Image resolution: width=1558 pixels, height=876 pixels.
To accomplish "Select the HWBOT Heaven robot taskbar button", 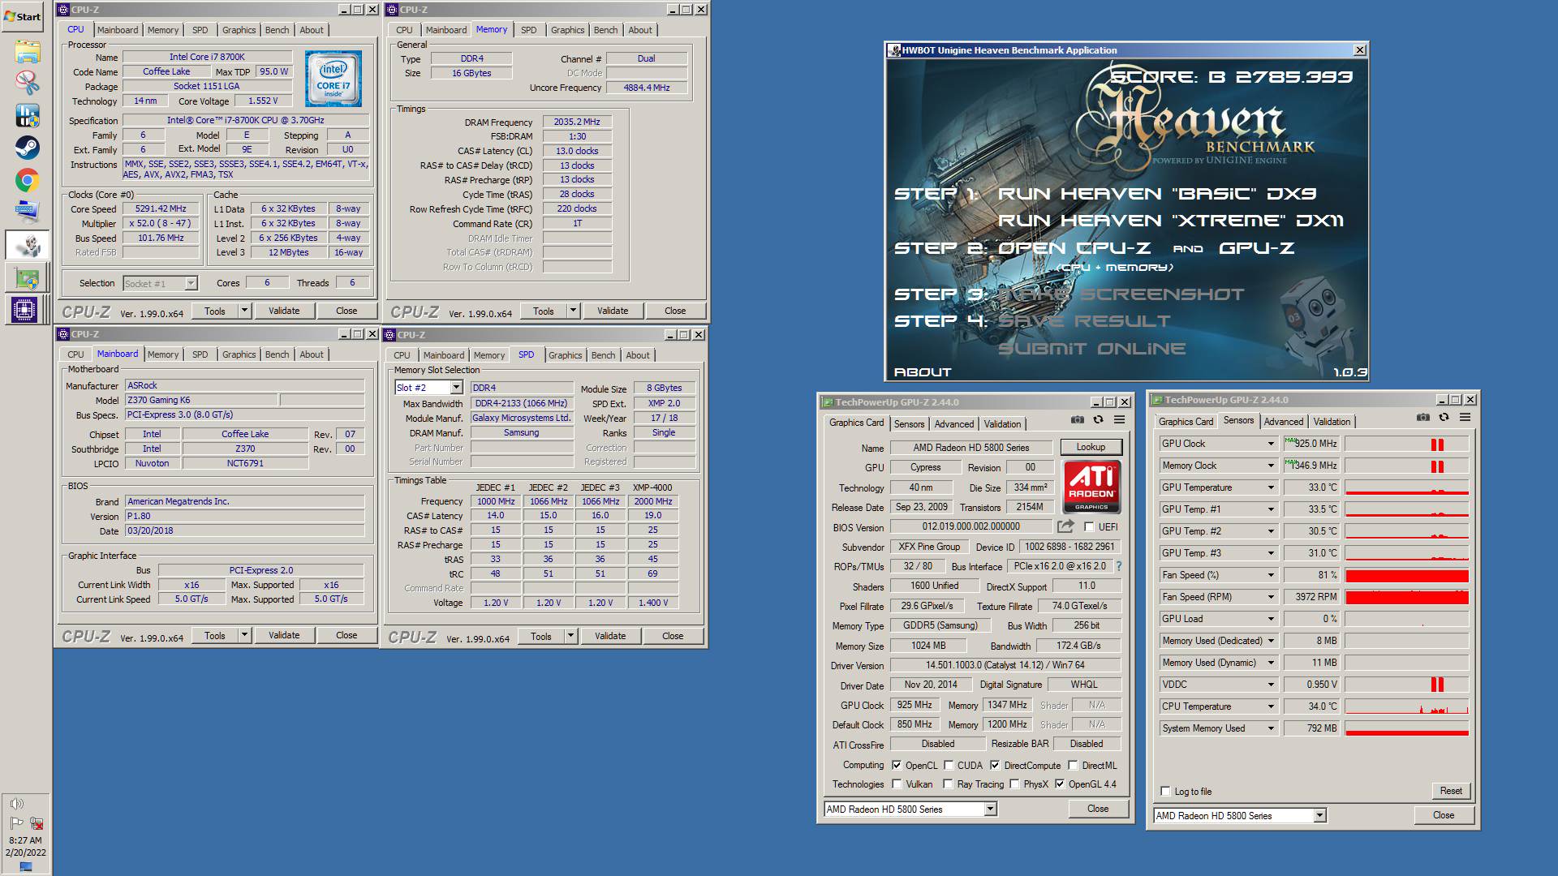I will pos(27,245).
